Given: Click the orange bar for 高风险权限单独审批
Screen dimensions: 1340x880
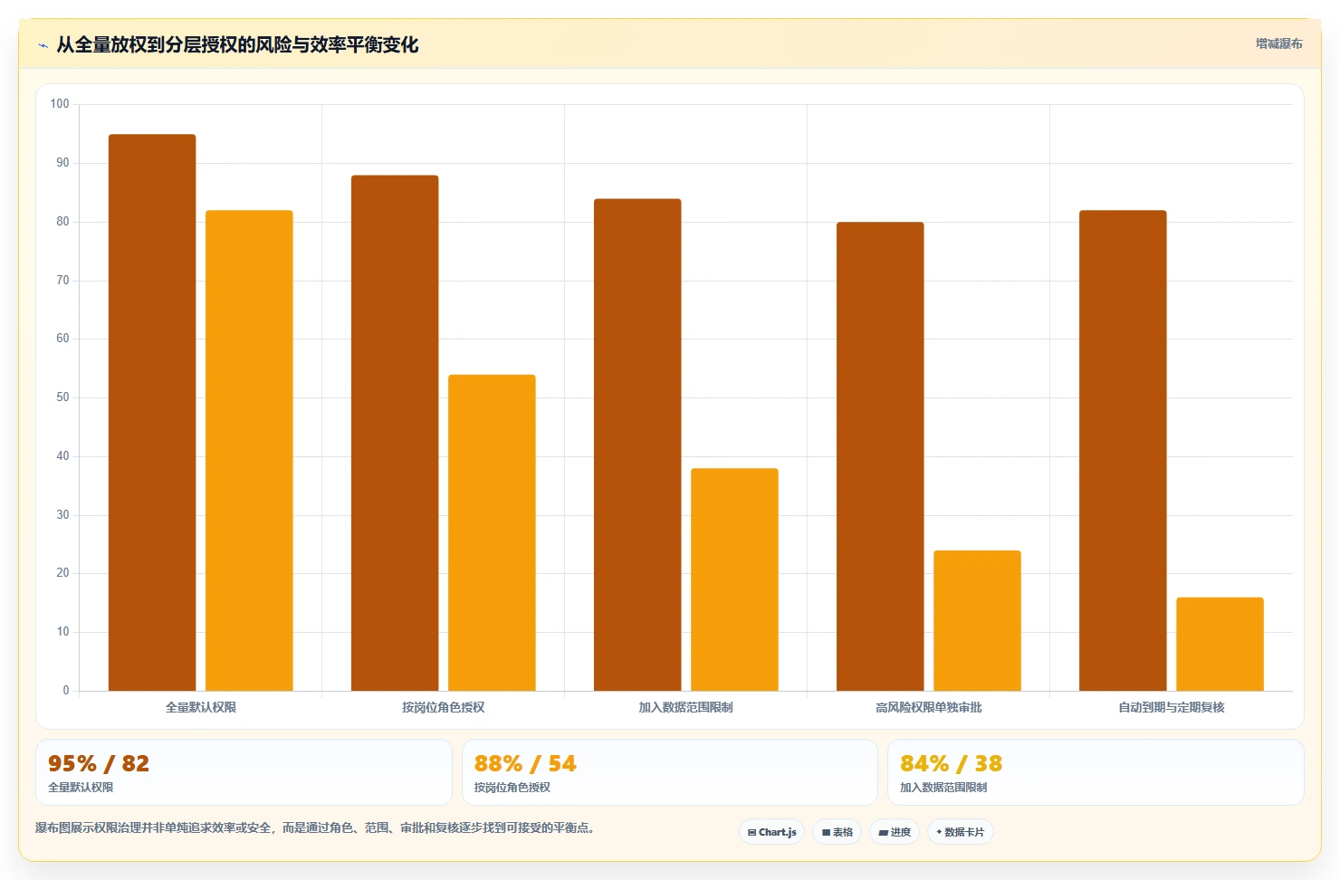Looking at the screenshot, I should click(x=977, y=620).
